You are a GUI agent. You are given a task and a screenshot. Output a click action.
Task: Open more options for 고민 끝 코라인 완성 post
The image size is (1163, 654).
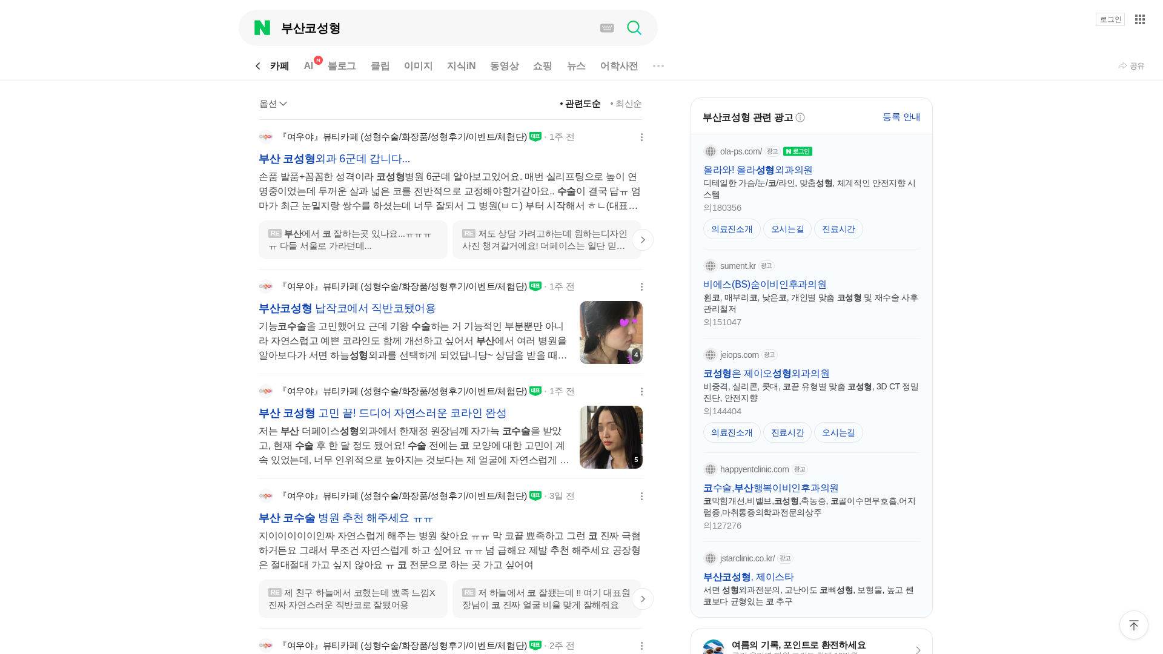[641, 392]
